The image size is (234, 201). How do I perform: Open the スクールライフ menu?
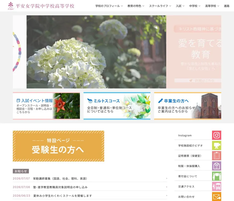(159, 6)
